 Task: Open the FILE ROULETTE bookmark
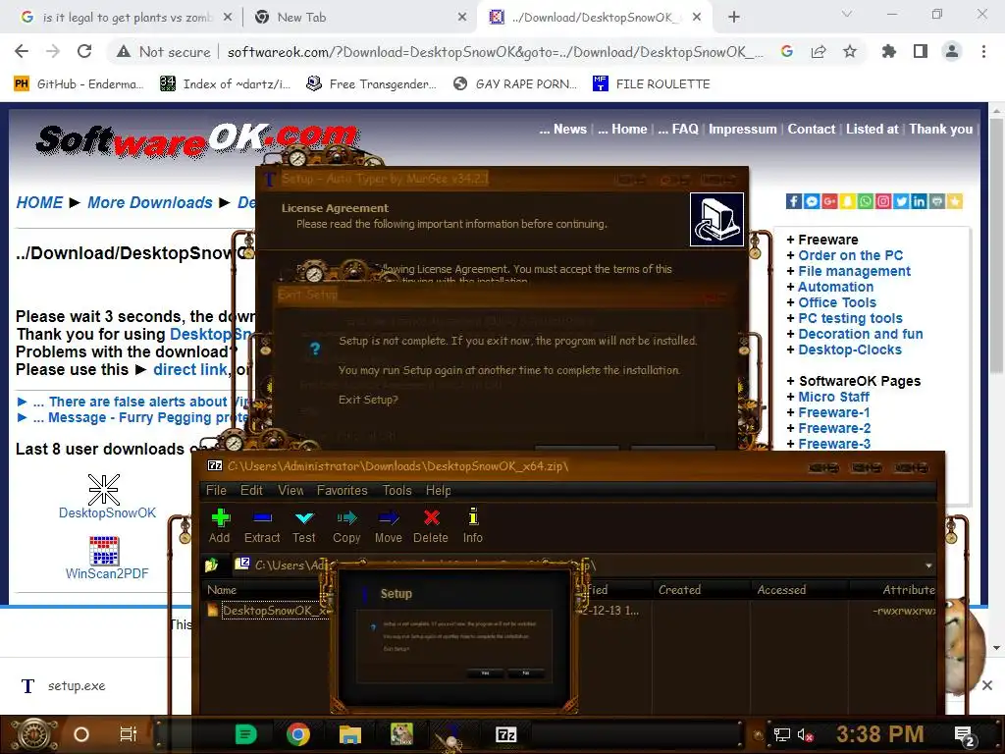[652, 83]
